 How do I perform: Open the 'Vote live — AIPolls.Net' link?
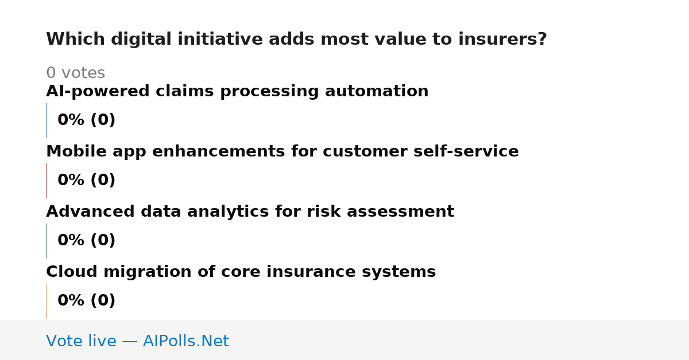click(x=137, y=342)
